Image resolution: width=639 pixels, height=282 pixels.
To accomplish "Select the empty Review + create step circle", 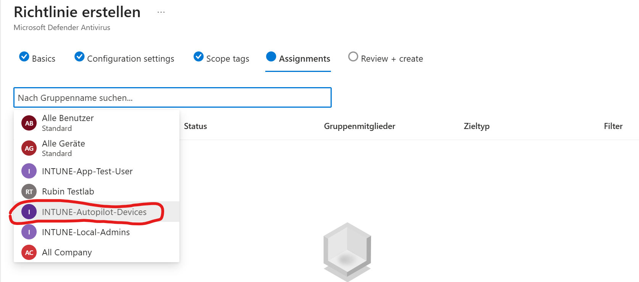I will pos(353,57).
